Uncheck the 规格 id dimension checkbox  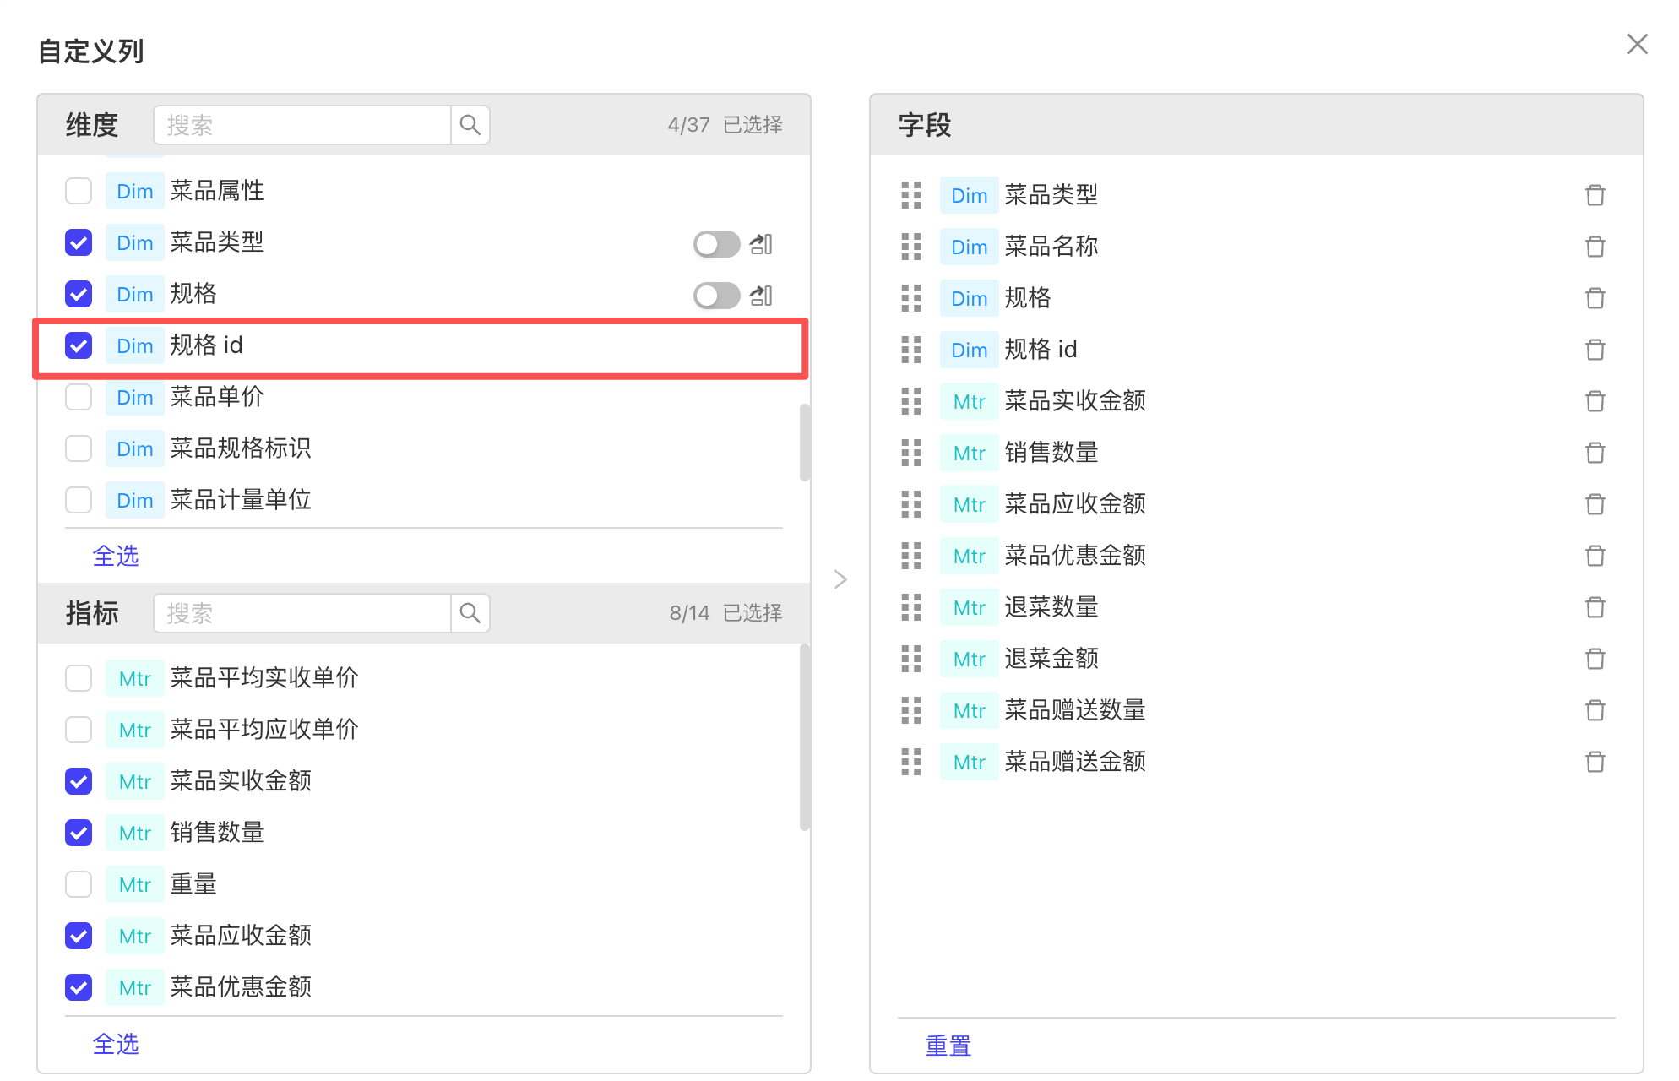[x=79, y=345]
